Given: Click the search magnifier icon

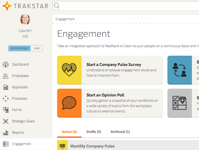Looking at the screenshot, I should (57, 6).
